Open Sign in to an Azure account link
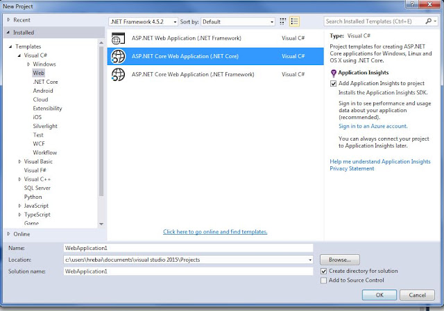 coord(373,126)
